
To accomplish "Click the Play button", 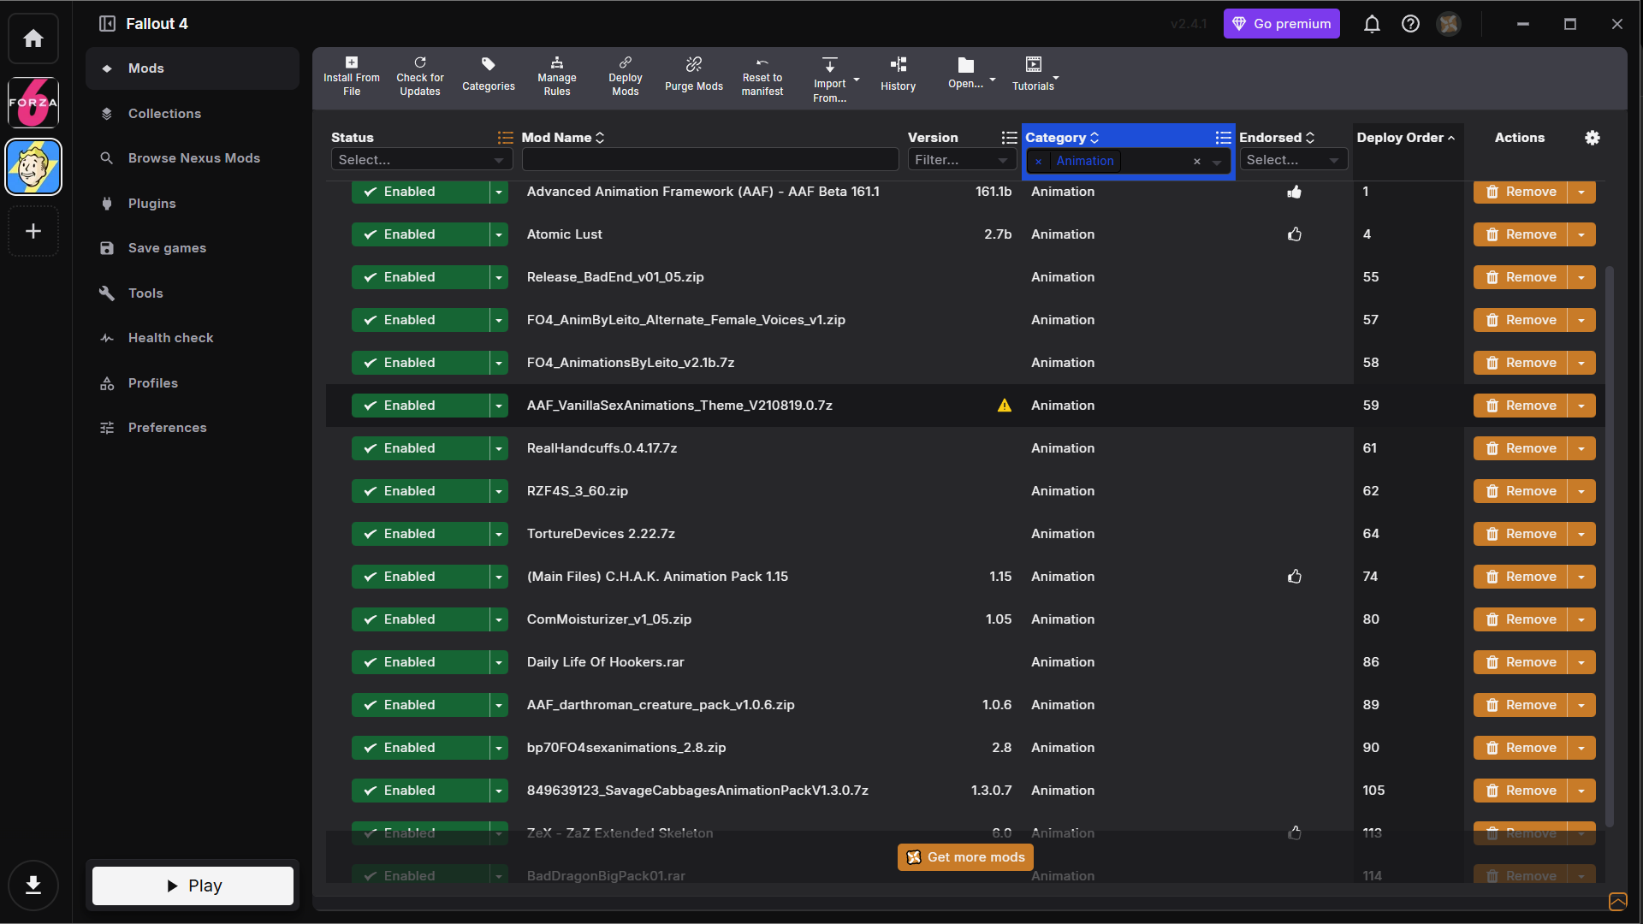I will pos(193,885).
